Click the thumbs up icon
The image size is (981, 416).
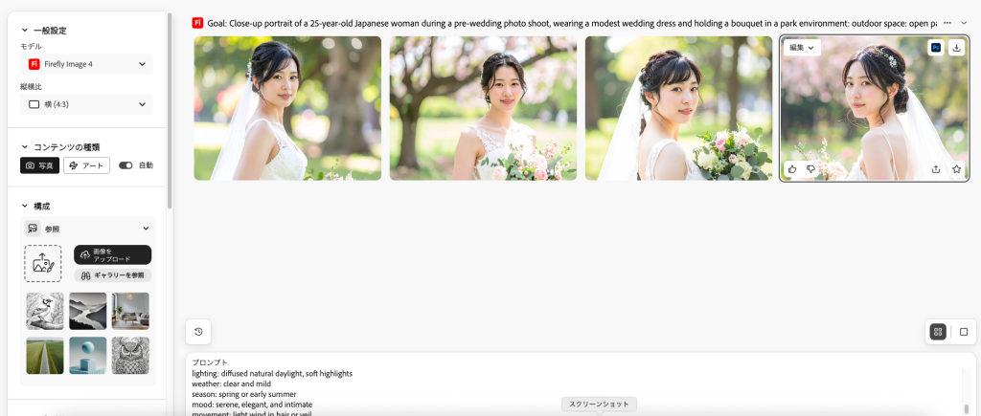pyautogui.click(x=792, y=168)
